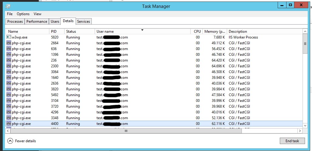The height and width of the screenshot is (151, 312).
Task: Switch to the Users tab
Action: [55, 22]
